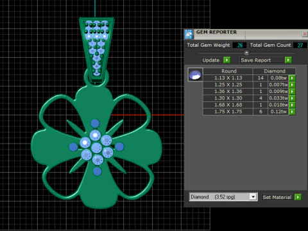Click the green arrow next to Save Report
The height and width of the screenshot is (231, 308).
click(x=288, y=60)
